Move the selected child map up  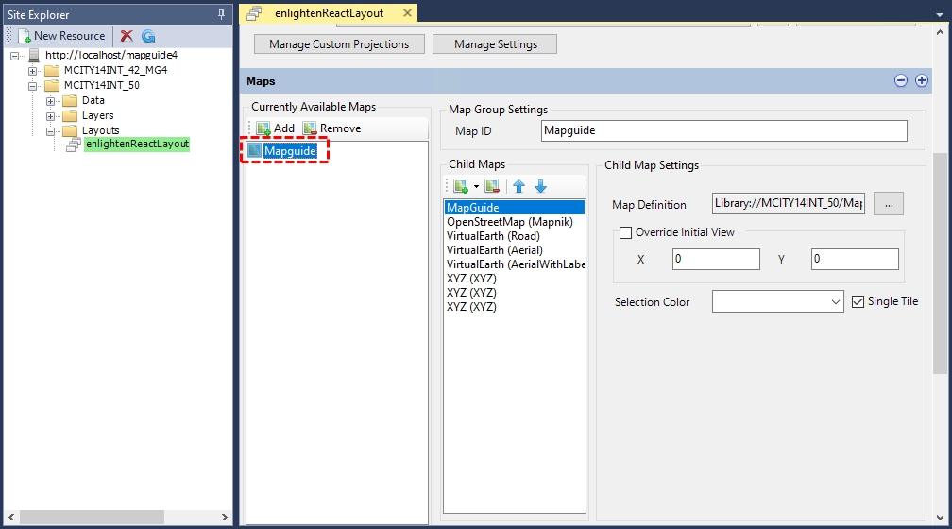pyautogui.click(x=518, y=186)
